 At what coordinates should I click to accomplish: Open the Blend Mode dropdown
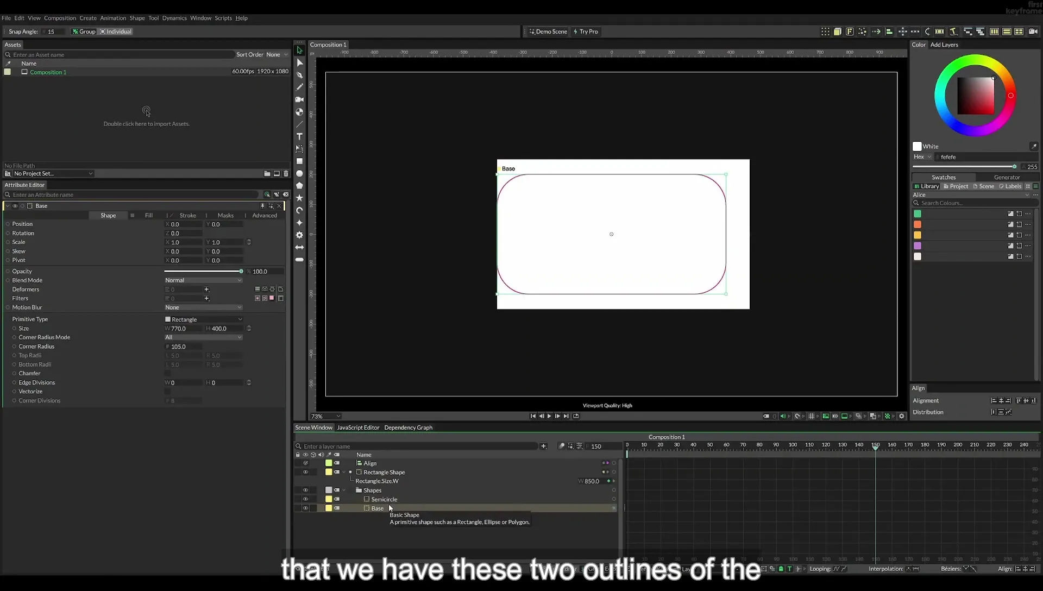pos(204,280)
